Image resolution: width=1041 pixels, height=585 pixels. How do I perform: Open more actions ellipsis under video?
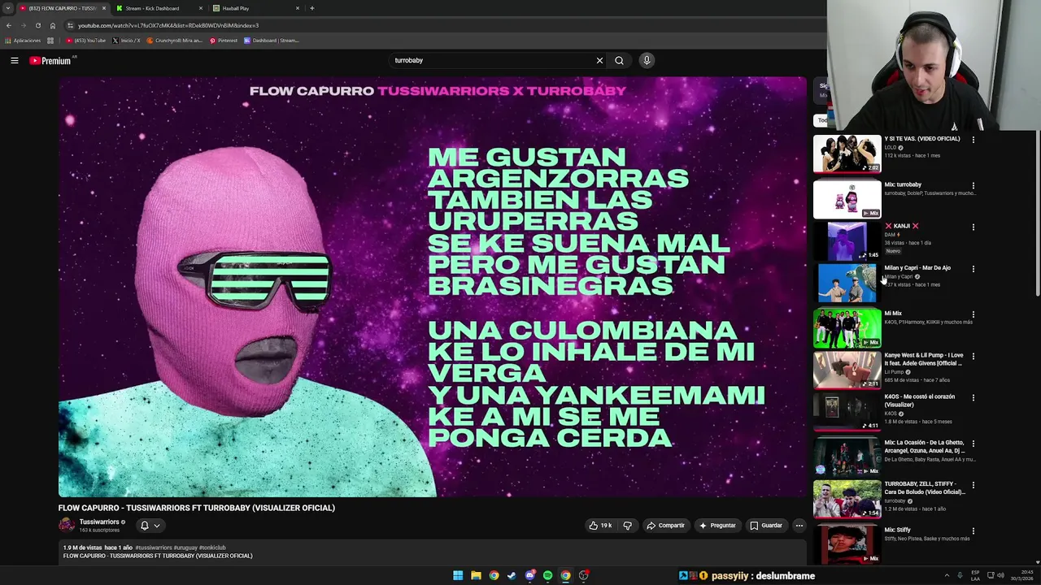tap(799, 526)
